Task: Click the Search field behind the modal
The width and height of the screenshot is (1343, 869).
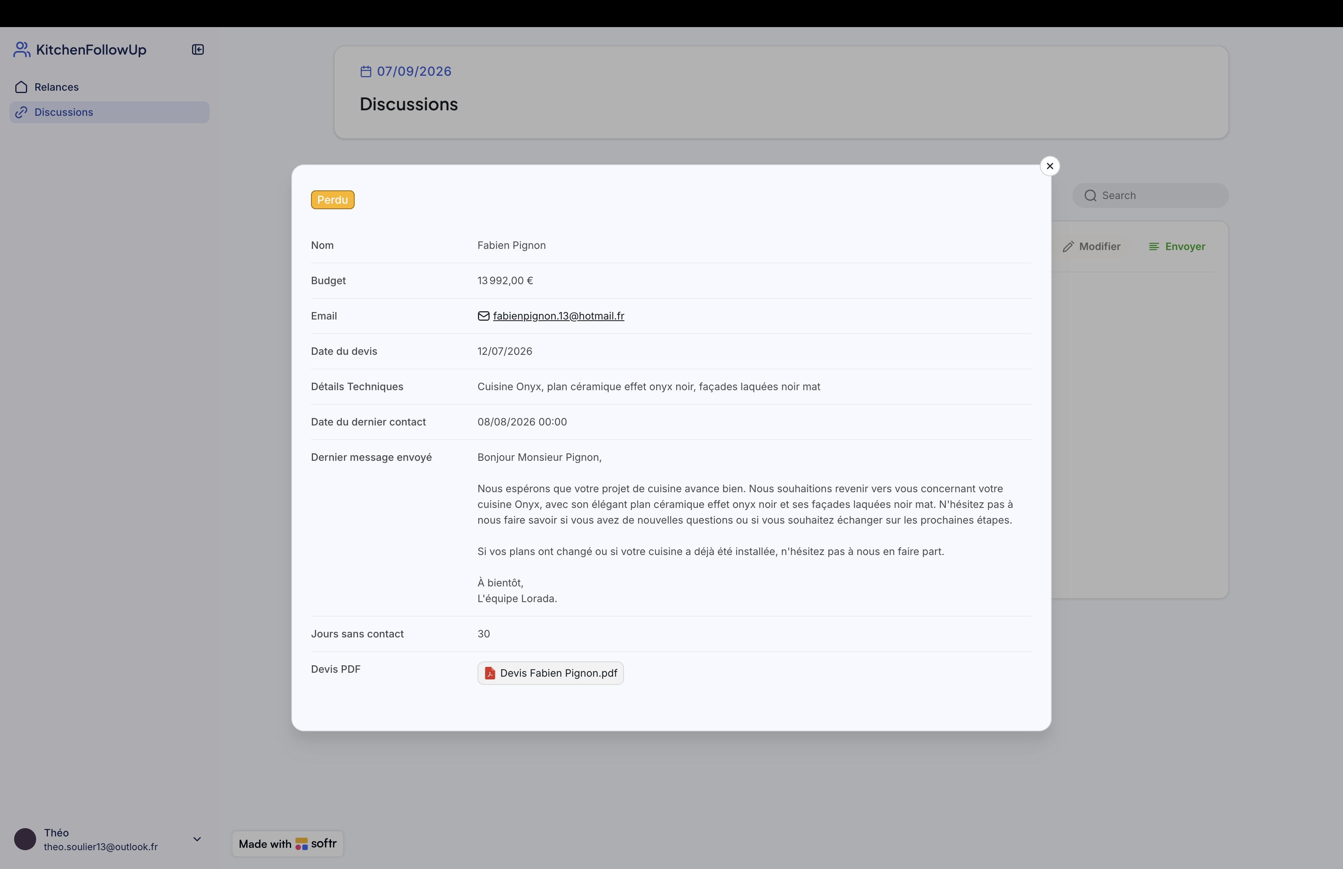Action: (x=1150, y=195)
